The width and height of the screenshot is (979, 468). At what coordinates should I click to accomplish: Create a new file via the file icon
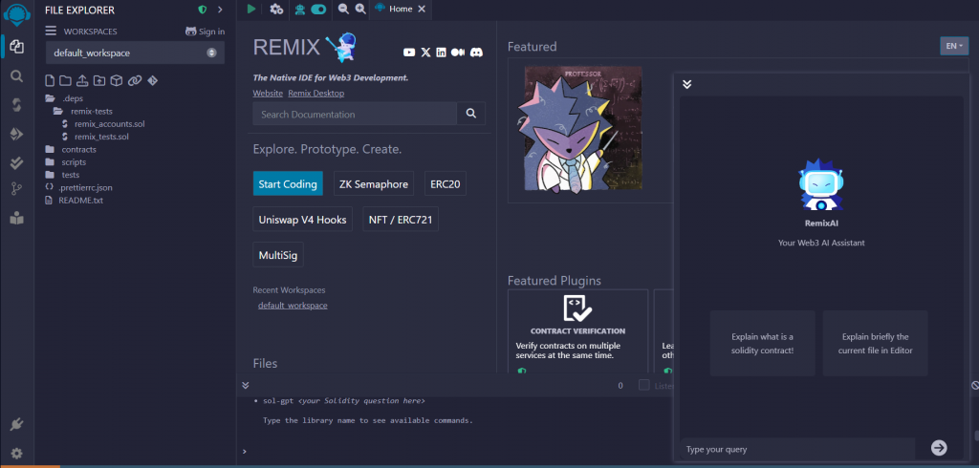click(x=51, y=80)
